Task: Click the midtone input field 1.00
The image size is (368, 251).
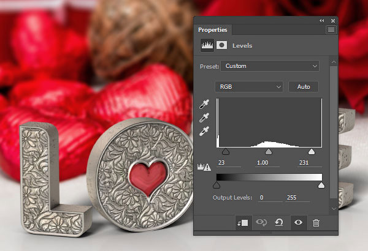Action: [x=267, y=163]
